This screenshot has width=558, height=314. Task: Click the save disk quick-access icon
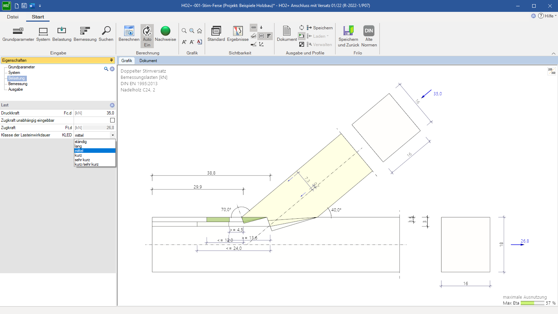(x=24, y=6)
